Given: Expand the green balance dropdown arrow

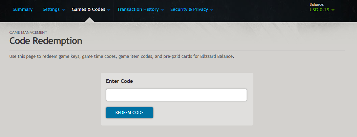Looking at the screenshot, I should coord(333,10).
